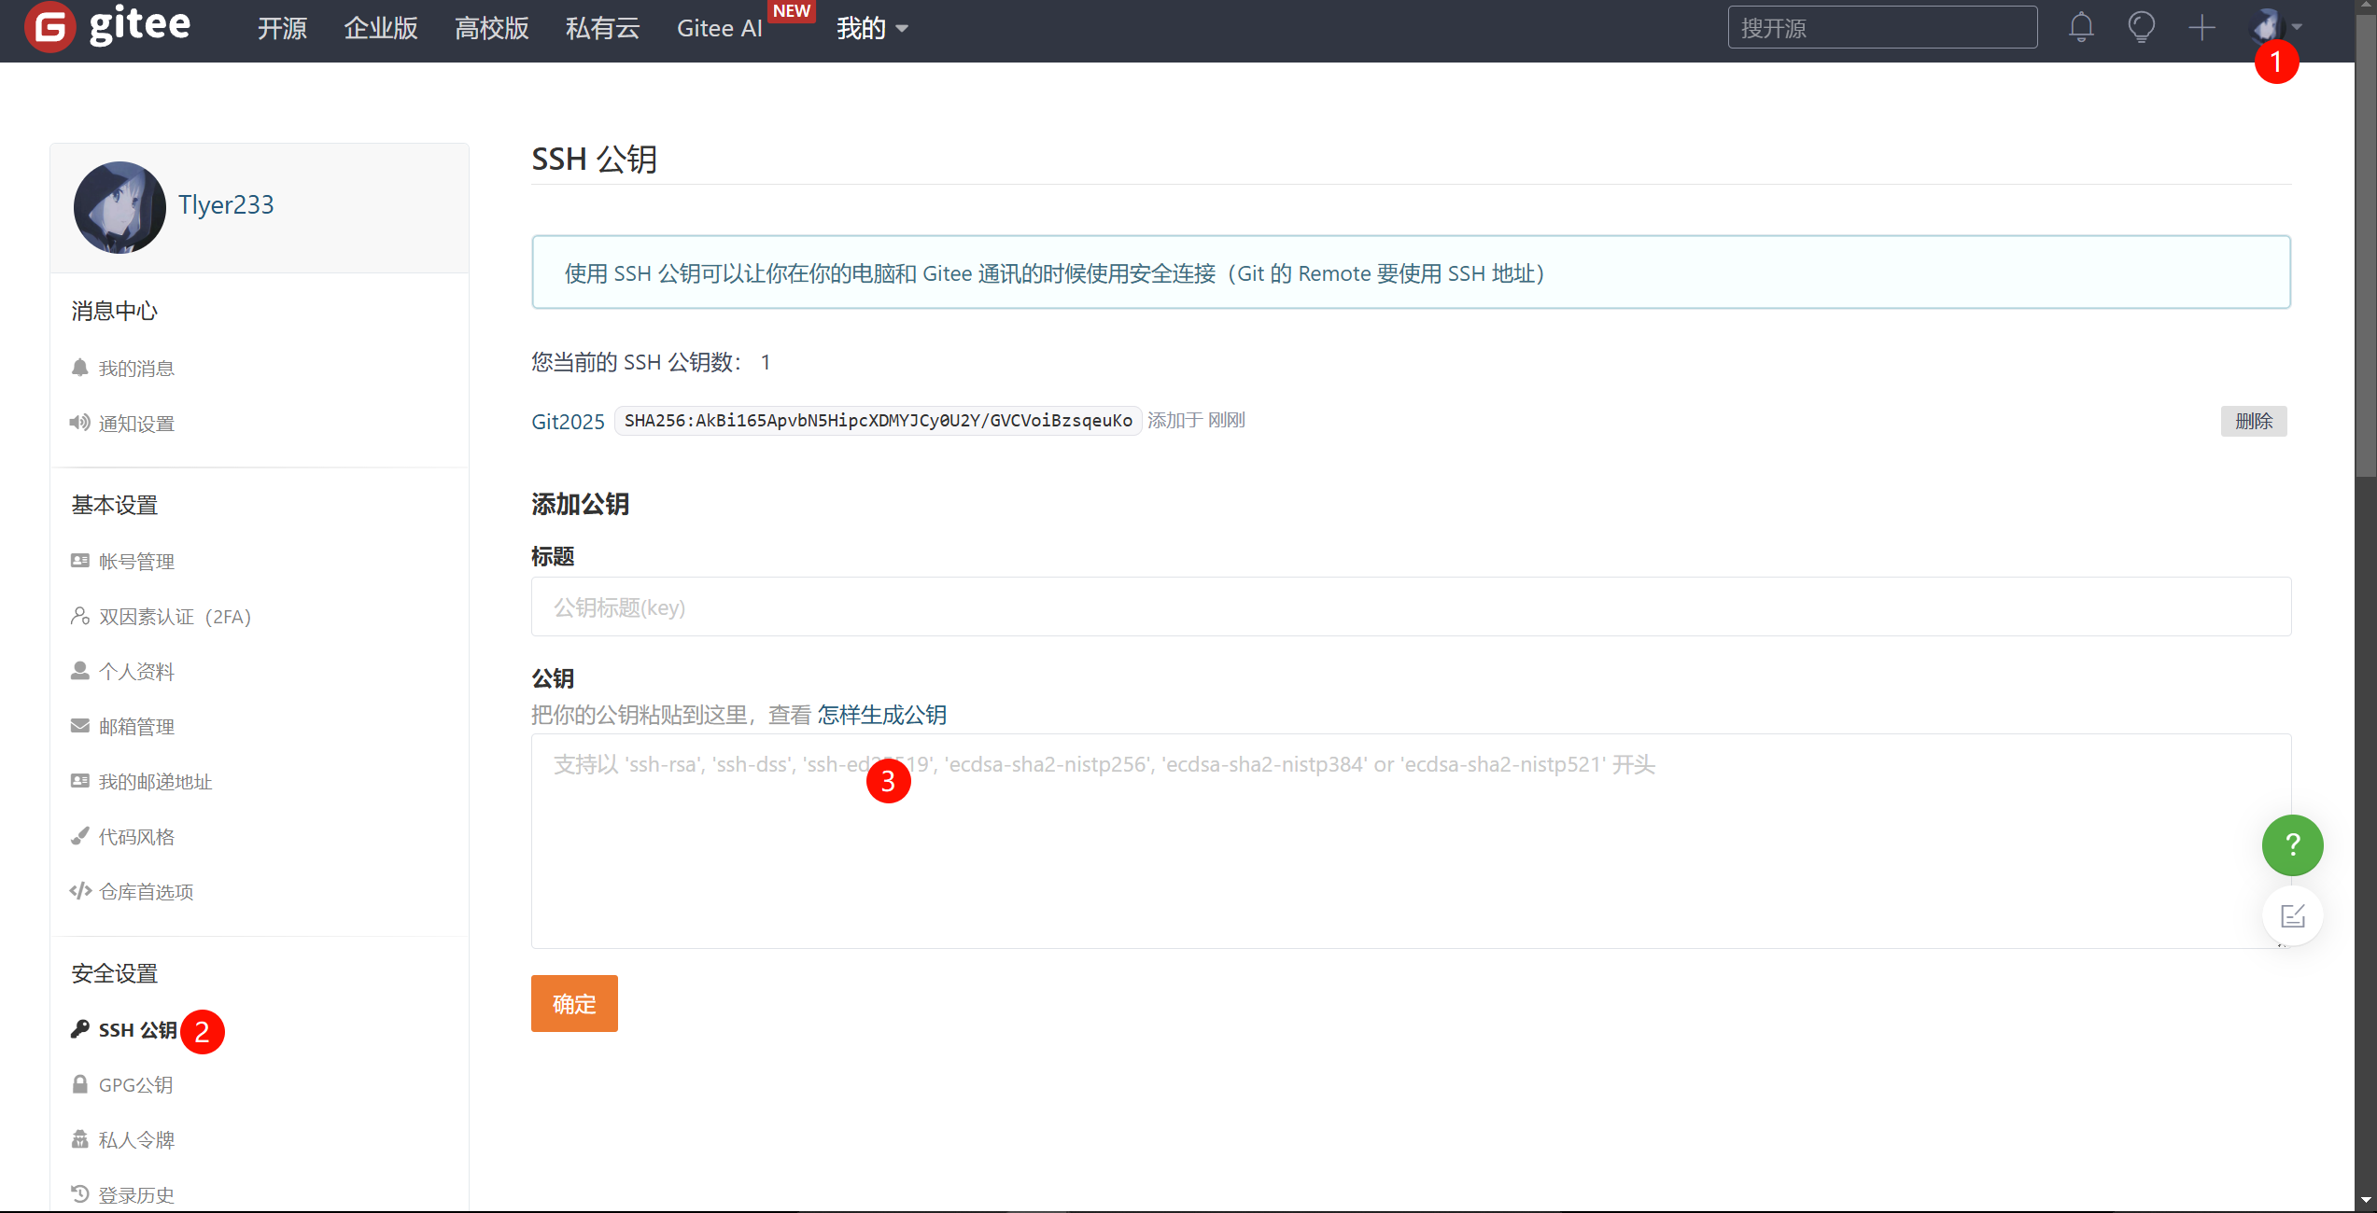Click the Tlyer233 profile avatar in sidebar

tap(120, 207)
